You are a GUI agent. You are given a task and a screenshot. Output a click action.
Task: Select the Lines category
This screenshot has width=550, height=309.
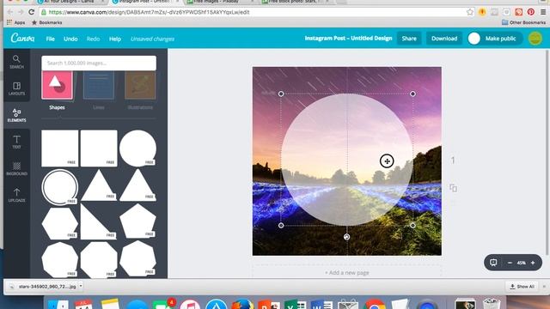coord(99,90)
